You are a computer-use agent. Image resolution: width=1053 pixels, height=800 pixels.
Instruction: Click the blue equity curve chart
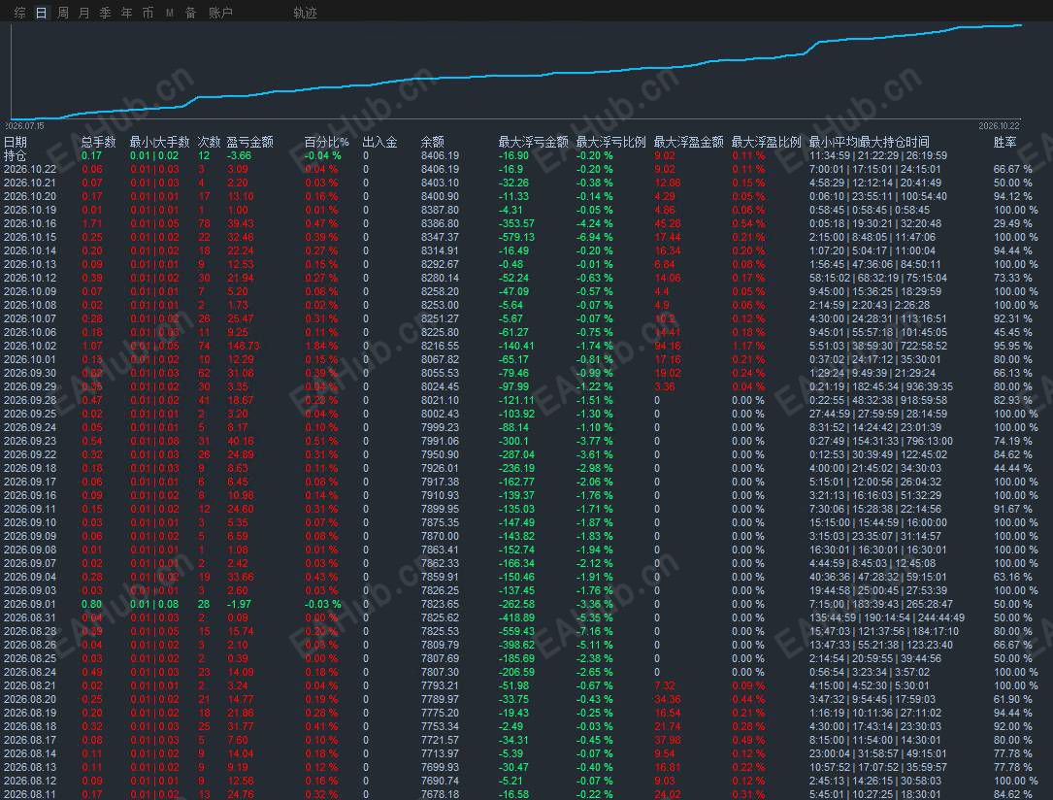click(515, 72)
